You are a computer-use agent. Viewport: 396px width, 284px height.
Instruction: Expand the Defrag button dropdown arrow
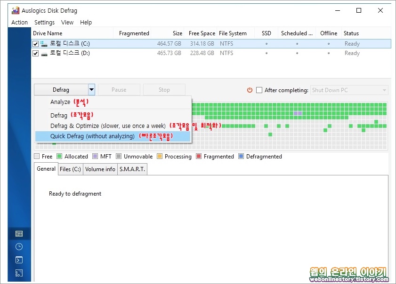[91, 89]
